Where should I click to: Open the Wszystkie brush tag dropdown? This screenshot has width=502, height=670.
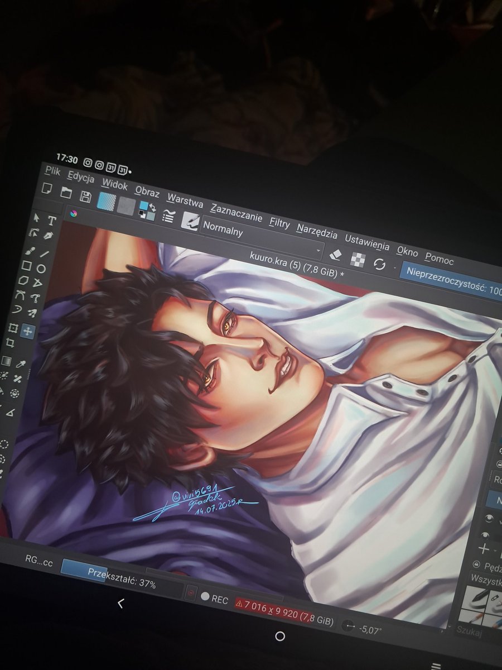[x=485, y=579]
